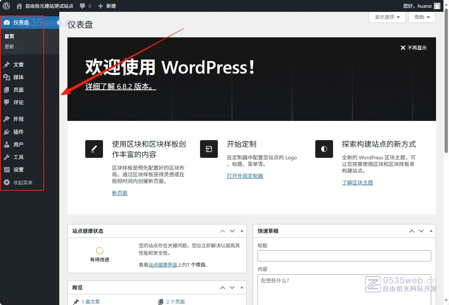Click the WordPress logo in admin bar
Image resolution: width=449 pixels, height=305 pixels.
(6, 6)
